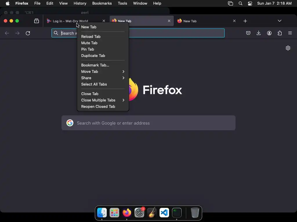Open the View menu

pos(64,3)
